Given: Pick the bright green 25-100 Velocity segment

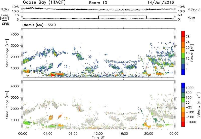Looking at the screenshot, I should pyautogui.click(x=183, y=100).
